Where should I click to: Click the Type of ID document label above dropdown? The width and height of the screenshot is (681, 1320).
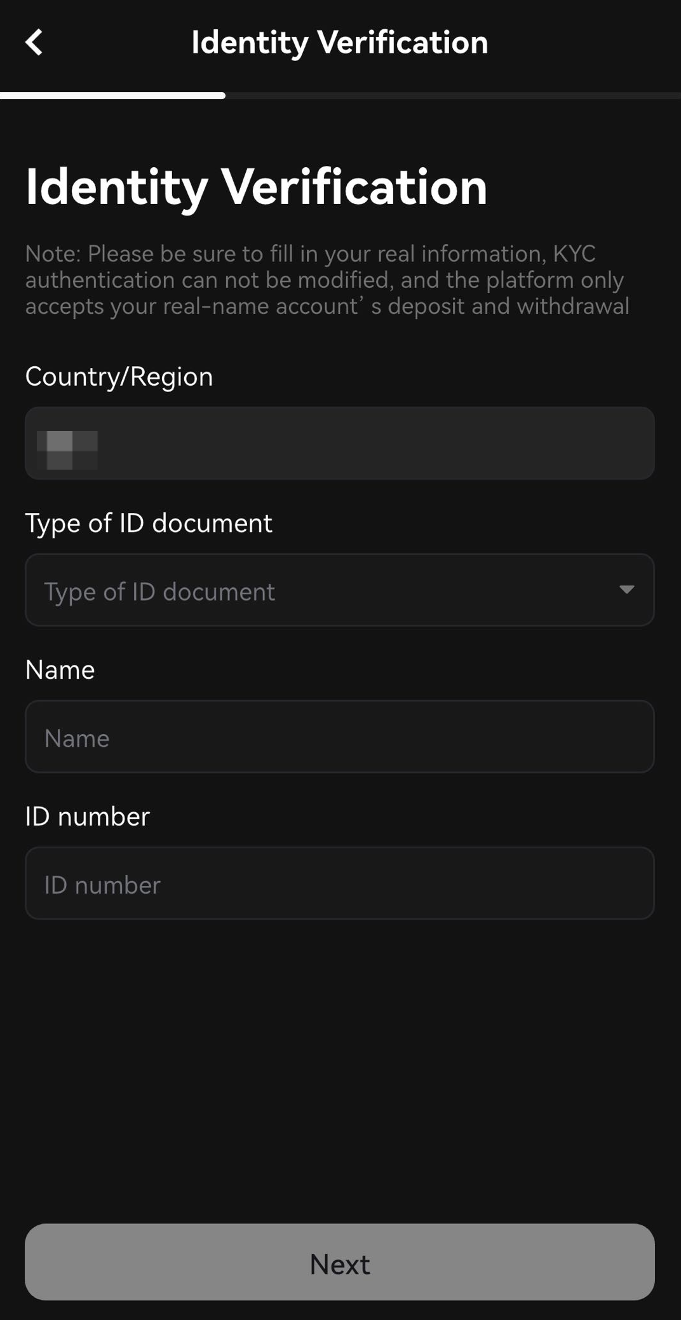pos(149,524)
